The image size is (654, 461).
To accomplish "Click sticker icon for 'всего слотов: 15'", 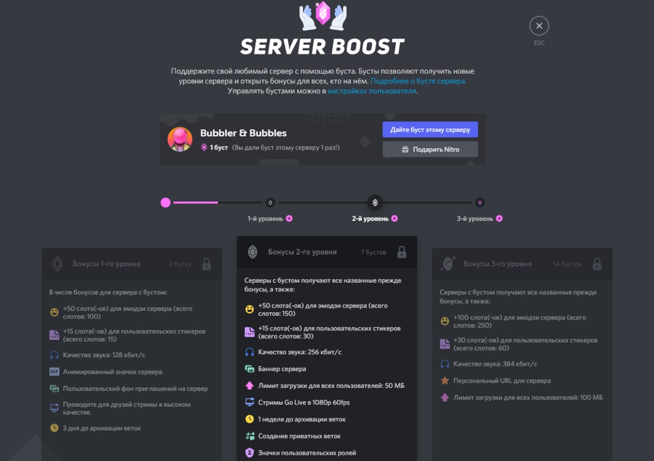I will 54,335.
